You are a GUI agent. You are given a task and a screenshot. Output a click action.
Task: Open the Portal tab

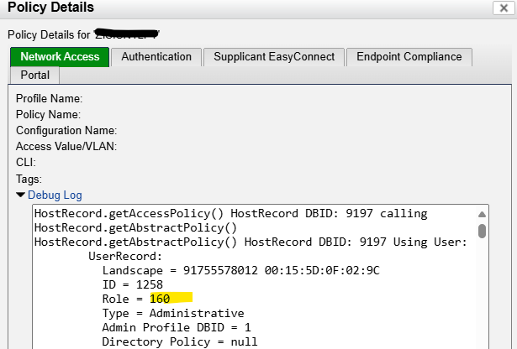coord(35,76)
